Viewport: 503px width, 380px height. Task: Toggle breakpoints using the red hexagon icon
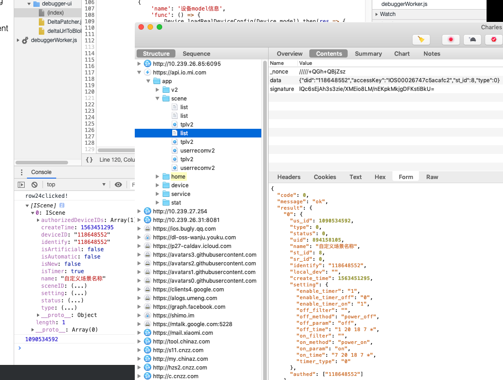[493, 40]
